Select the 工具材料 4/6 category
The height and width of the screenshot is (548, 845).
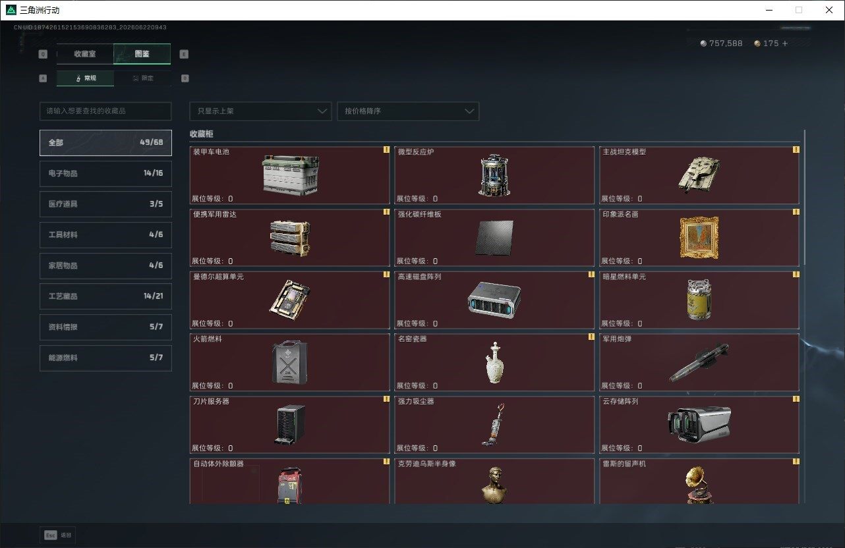[105, 235]
